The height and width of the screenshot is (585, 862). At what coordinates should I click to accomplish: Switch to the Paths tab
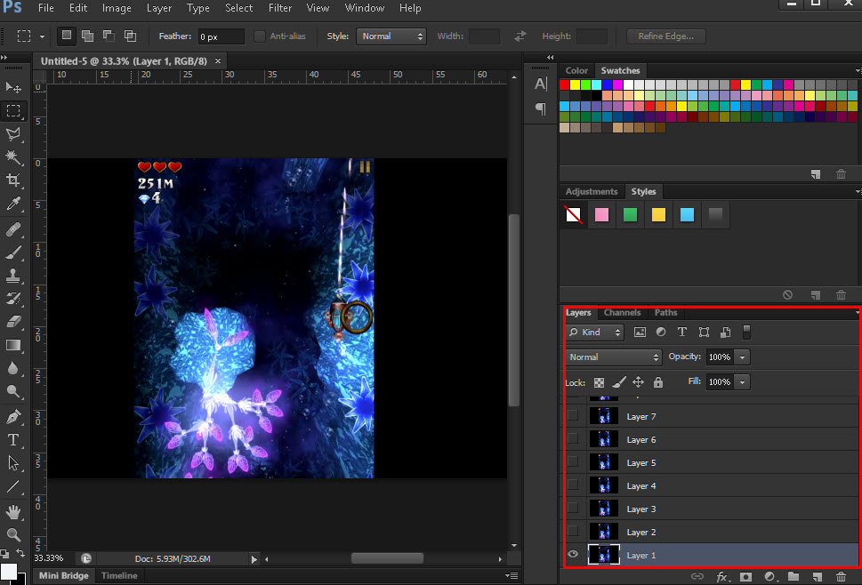coord(665,313)
